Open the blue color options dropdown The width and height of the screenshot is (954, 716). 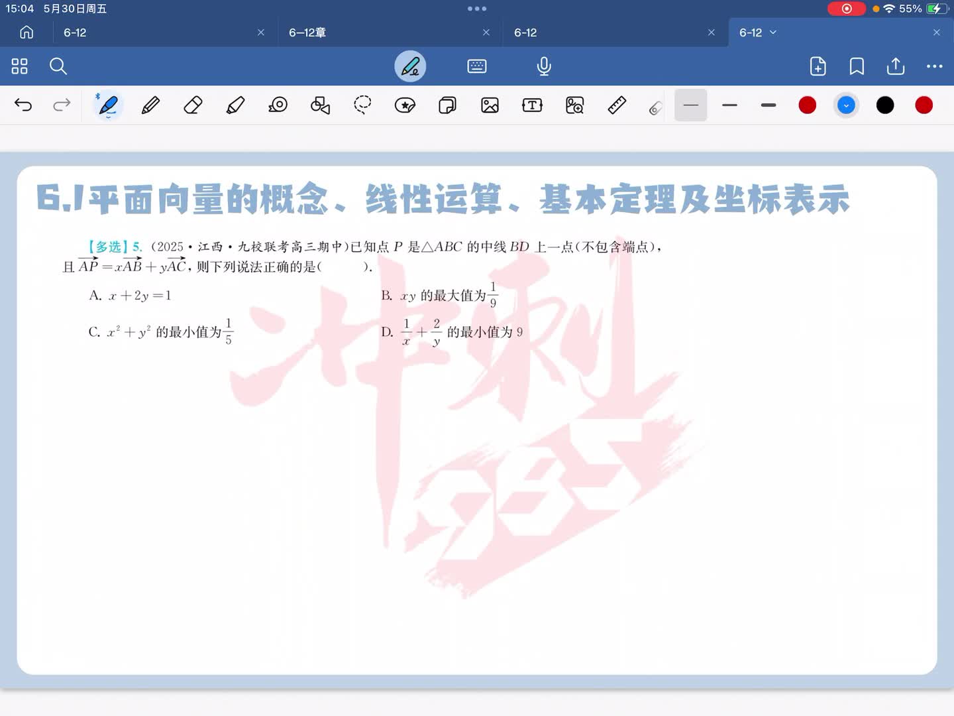[x=846, y=105]
